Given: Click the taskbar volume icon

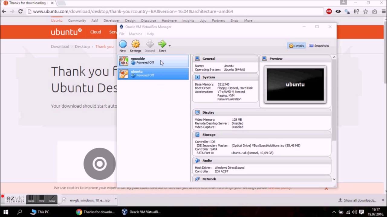Looking at the screenshot, I should click(354, 212).
